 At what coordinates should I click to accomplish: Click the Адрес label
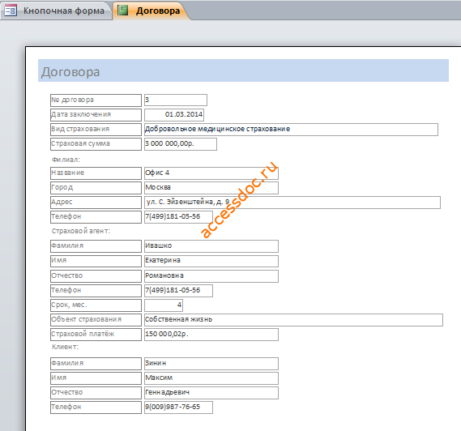click(x=96, y=203)
